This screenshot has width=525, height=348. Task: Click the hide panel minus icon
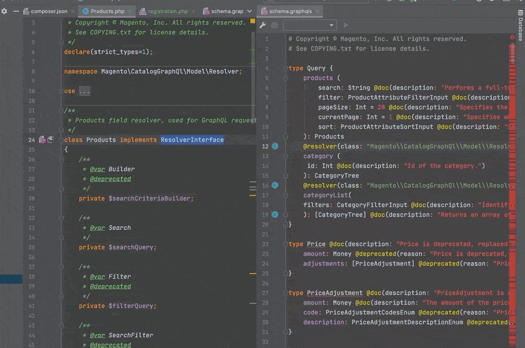tap(16, 11)
